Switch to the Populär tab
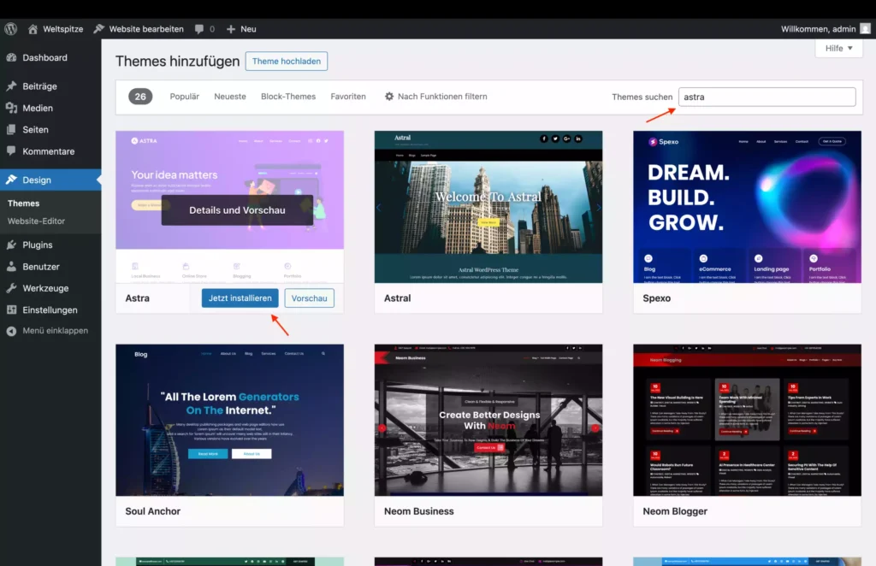876x566 pixels. [185, 97]
